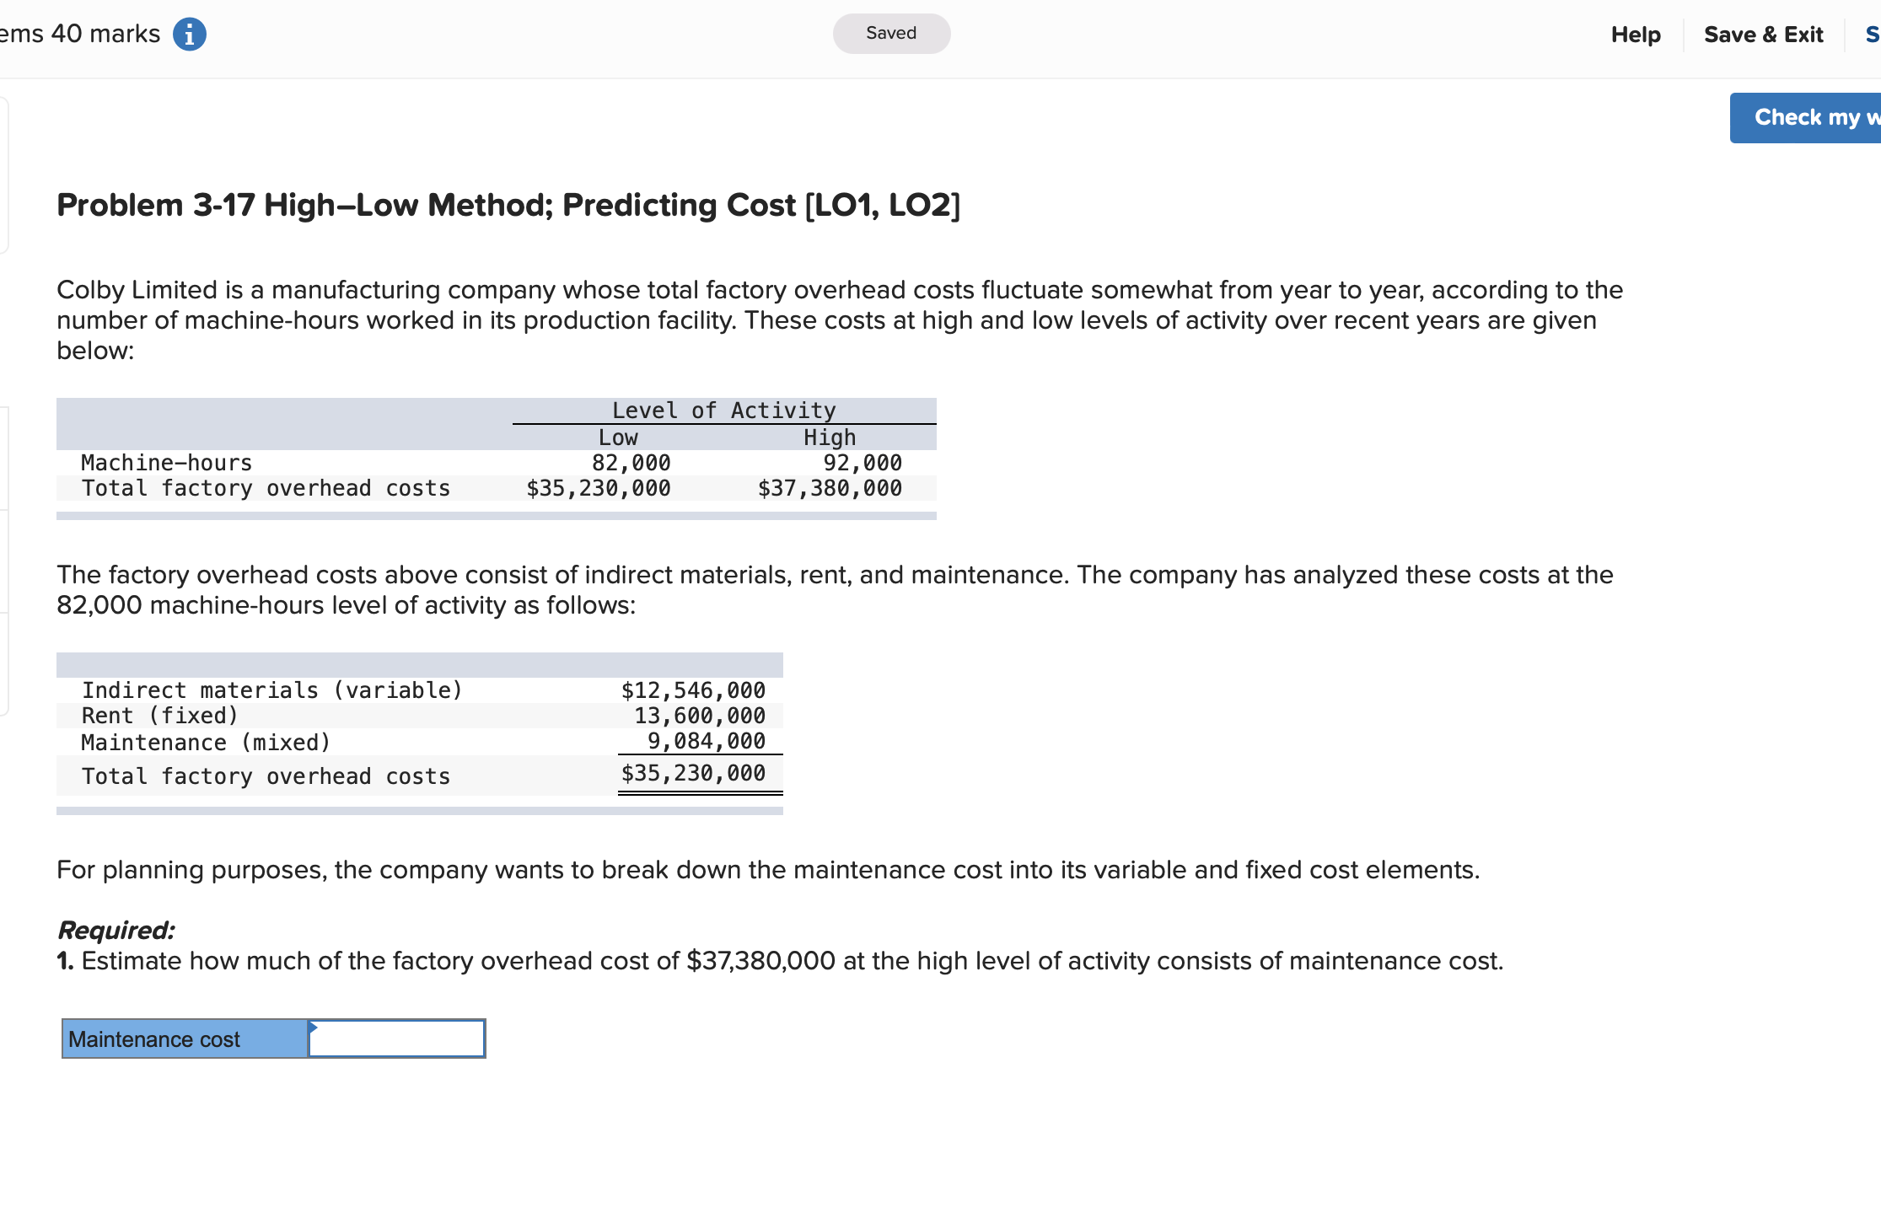
Task: Open the Help menu
Action: pyautogui.click(x=1635, y=35)
